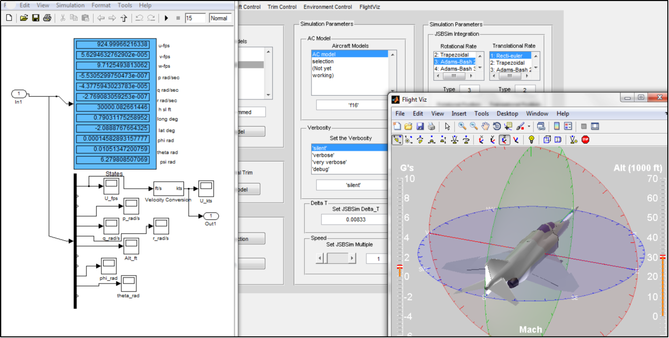Viewport: 669px width, 338px height.
Task: Click the Show Plot Tools icon
Action: 595,126
